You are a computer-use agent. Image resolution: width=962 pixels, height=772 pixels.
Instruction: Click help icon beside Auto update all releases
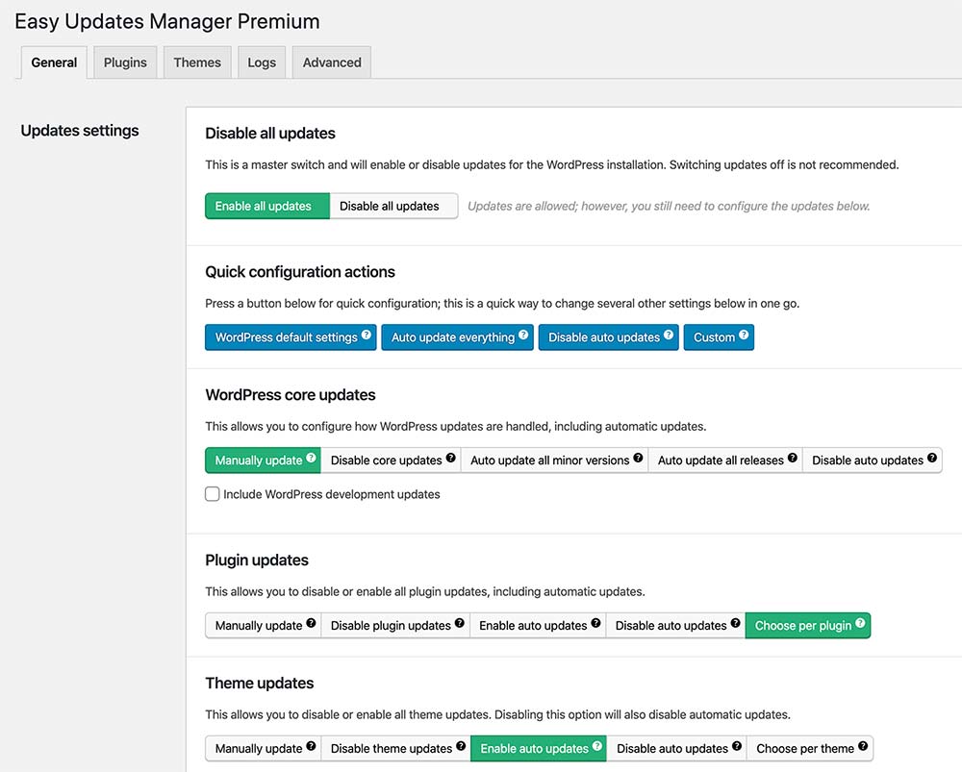pyautogui.click(x=793, y=459)
